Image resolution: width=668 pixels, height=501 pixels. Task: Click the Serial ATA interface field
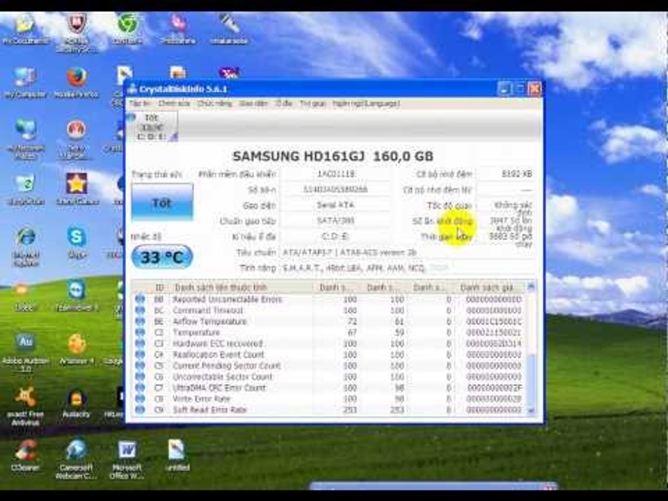(x=335, y=205)
